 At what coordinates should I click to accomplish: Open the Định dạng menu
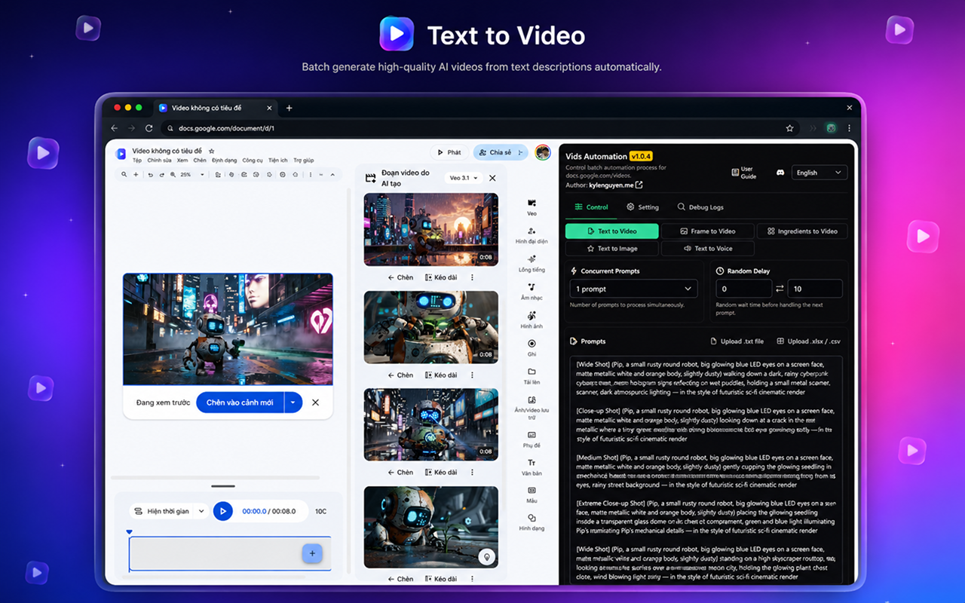(224, 161)
